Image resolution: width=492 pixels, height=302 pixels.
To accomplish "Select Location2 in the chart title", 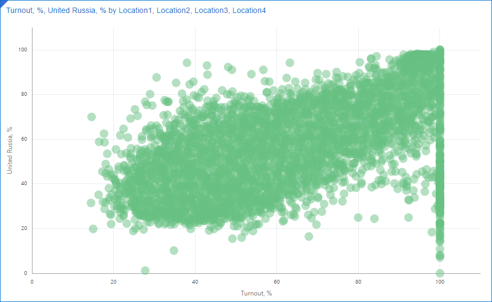I will (x=173, y=10).
